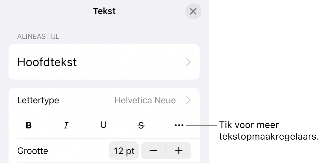Decrease font size with minus button
This screenshot has height=163, width=320.
[154, 151]
